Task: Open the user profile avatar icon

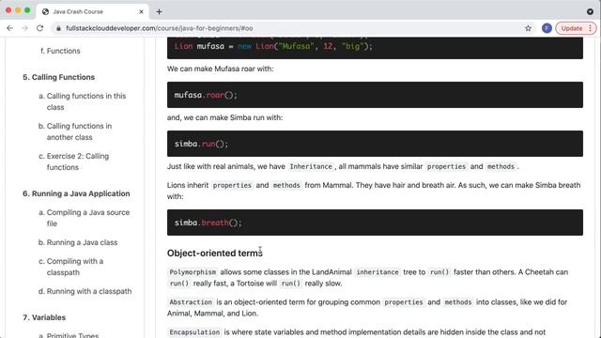Action: pos(547,28)
